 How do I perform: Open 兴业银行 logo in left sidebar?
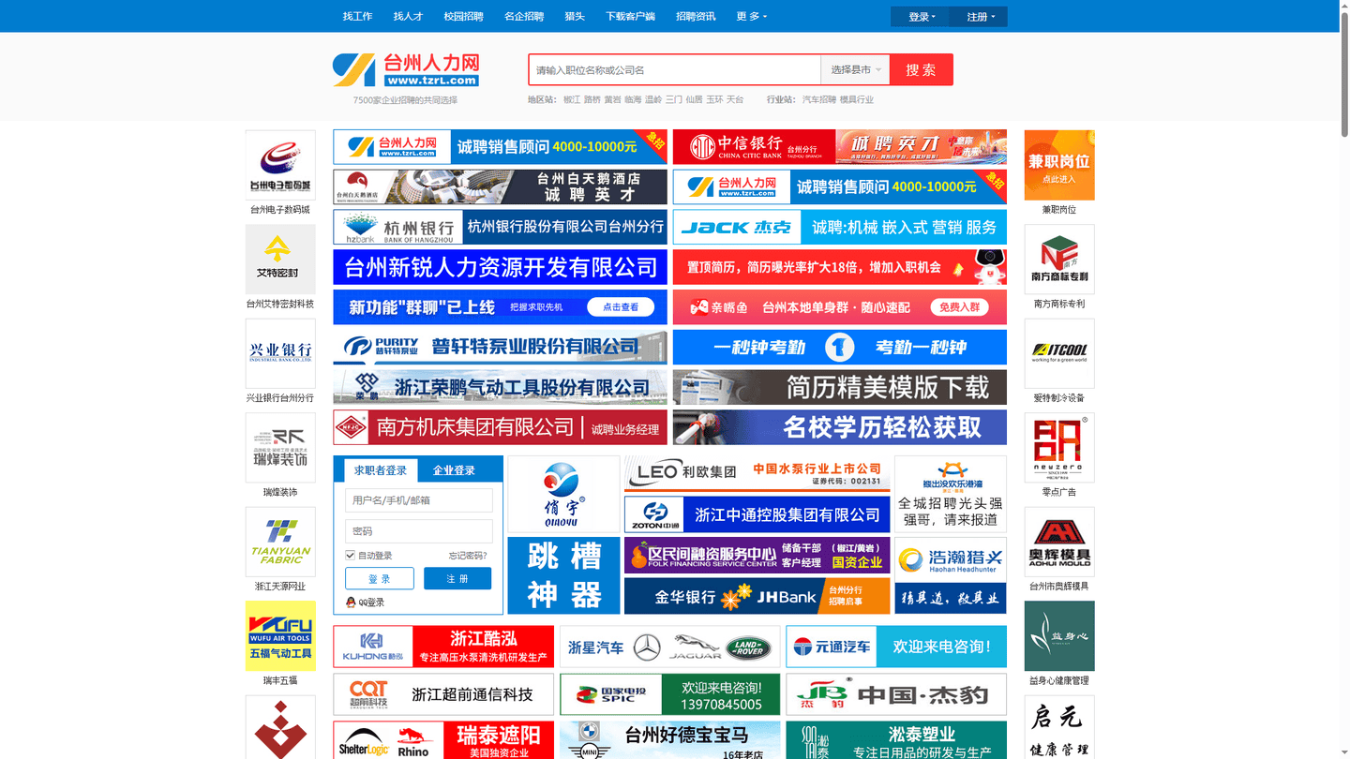[280, 353]
